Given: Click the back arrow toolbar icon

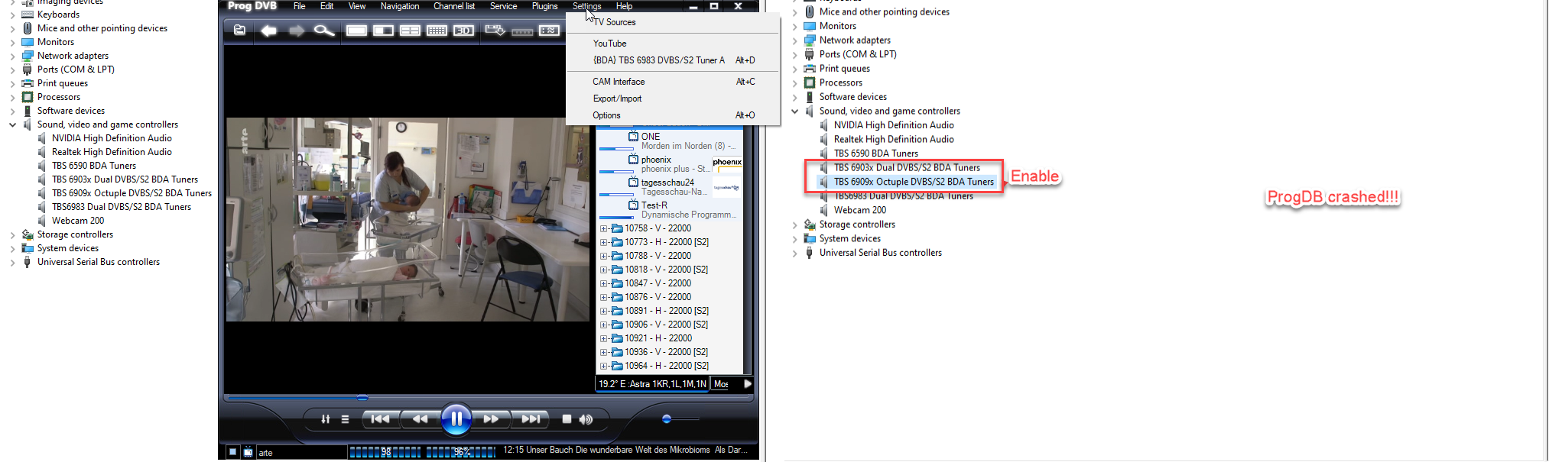Looking at the screenshot, I should pos(268,31).
